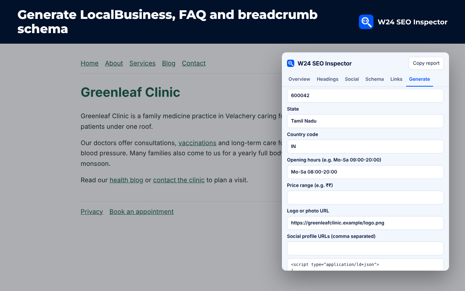Click the 'contact the clinic' link
465x291 pixels.
coord(179,180)
